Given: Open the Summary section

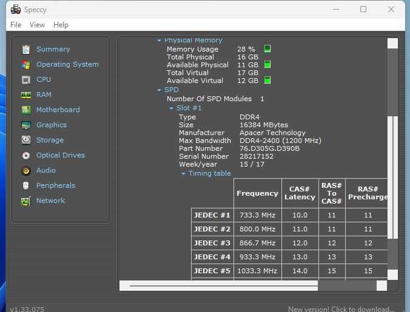Looking at the screenshot, I should pos(53,49).
